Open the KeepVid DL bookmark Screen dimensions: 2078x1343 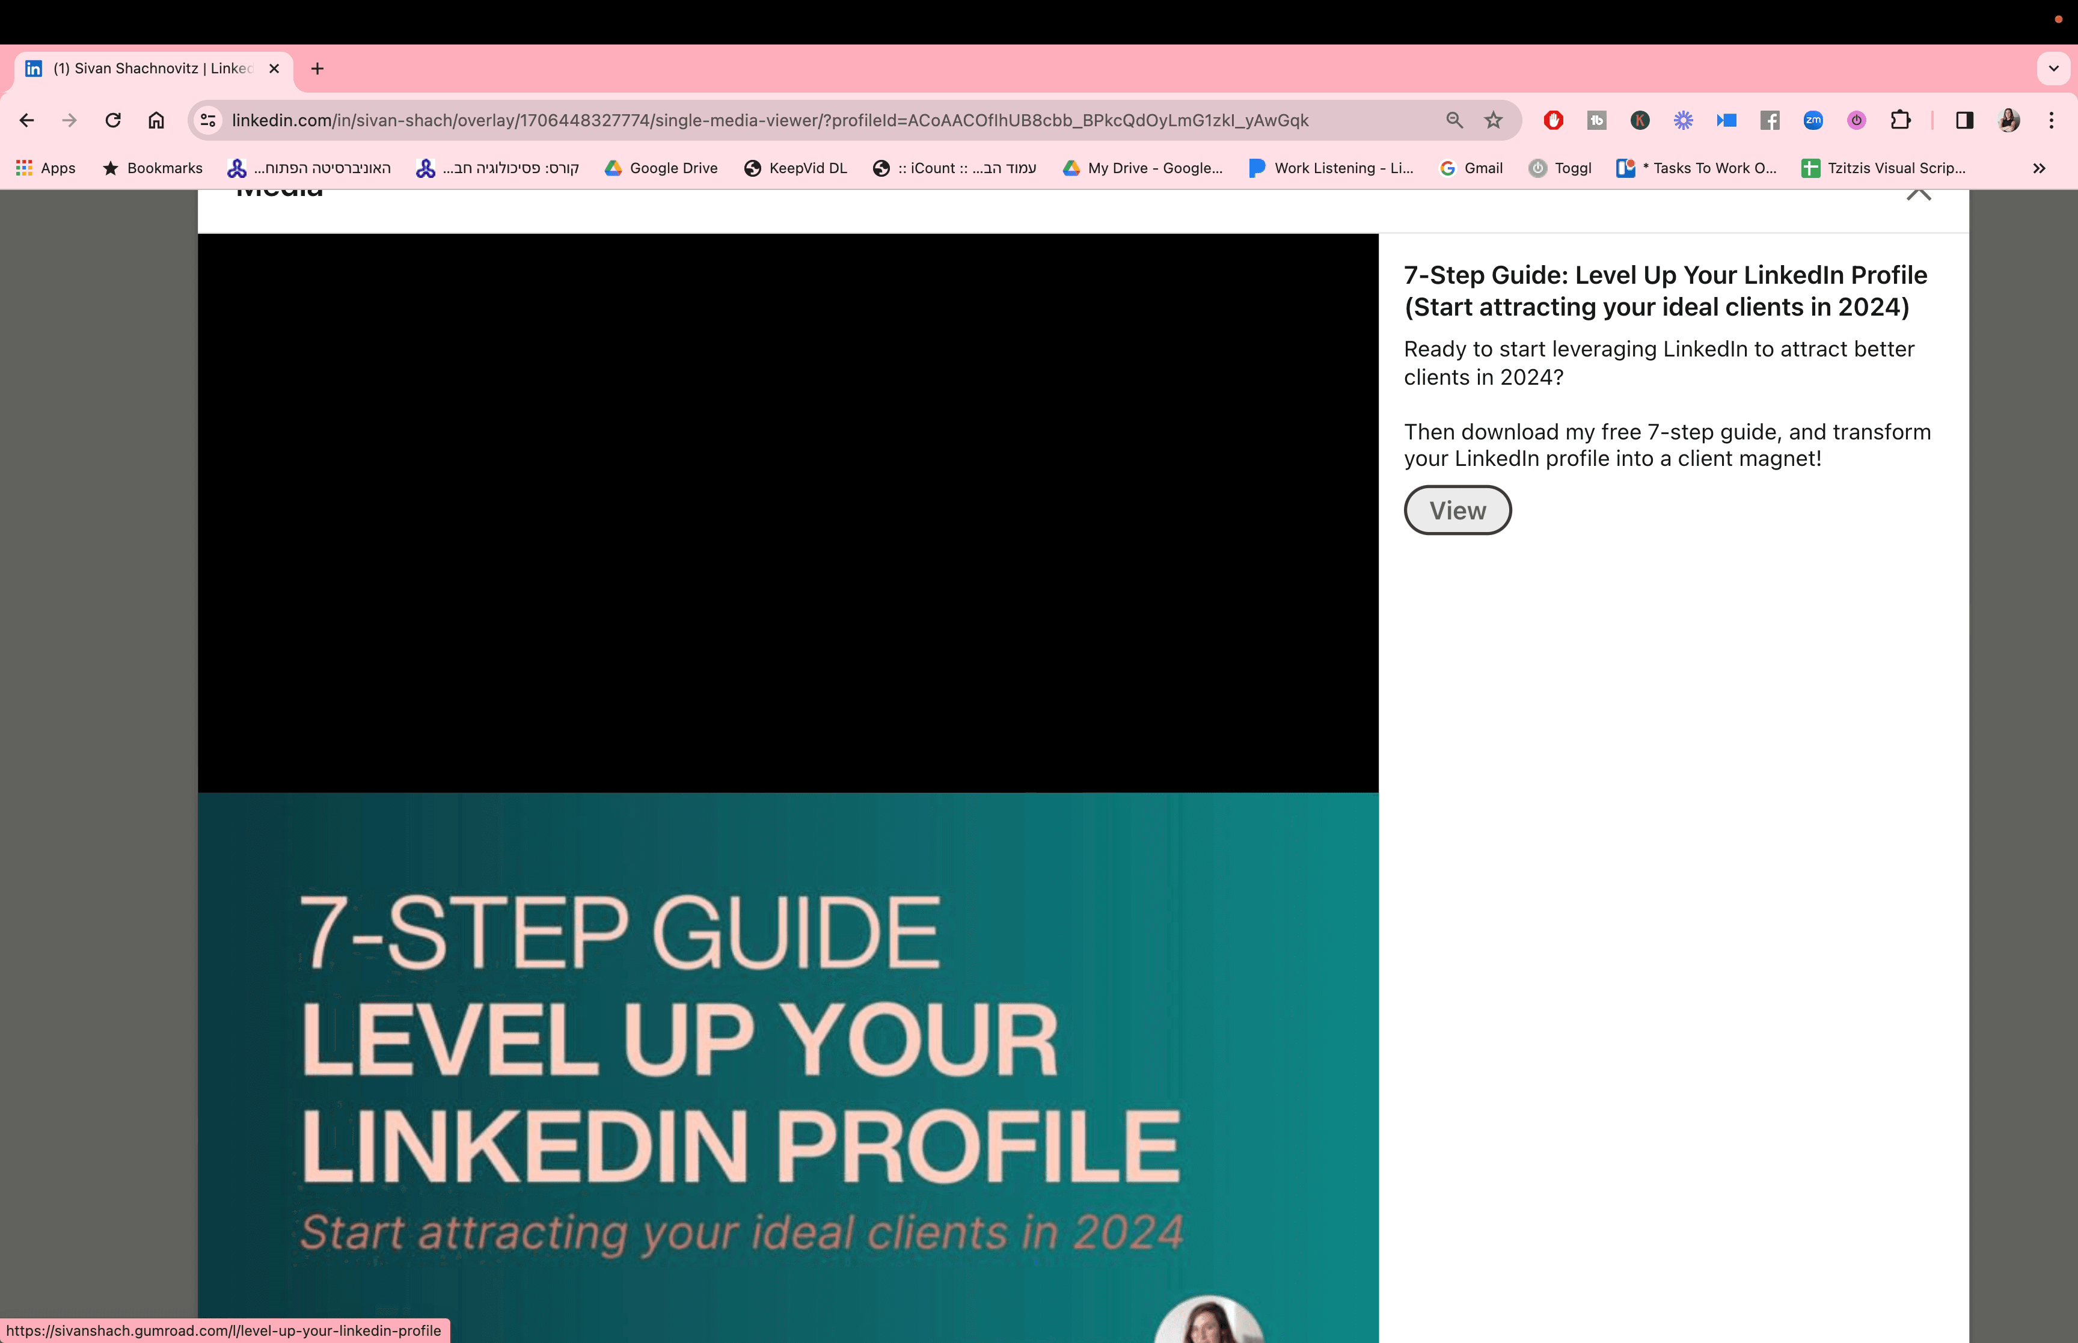coord(795,168)
